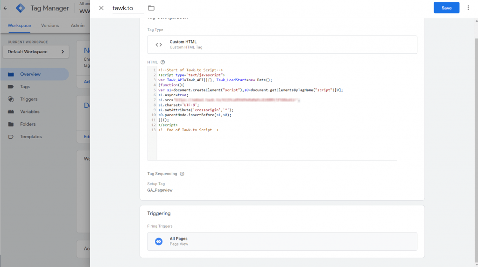Viewport: 478px width, 267px height.
Task: Open the HTML help question mark icon
Action: point(162,62)
